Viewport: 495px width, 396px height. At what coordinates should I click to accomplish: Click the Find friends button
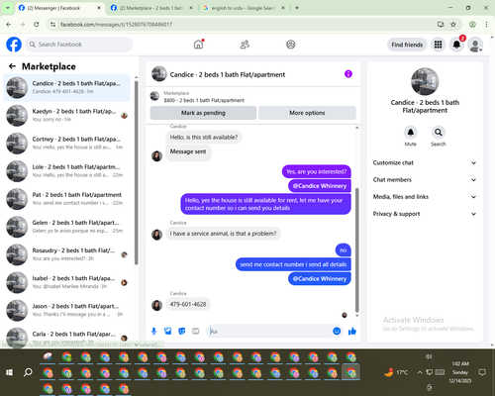coord(407,45)
